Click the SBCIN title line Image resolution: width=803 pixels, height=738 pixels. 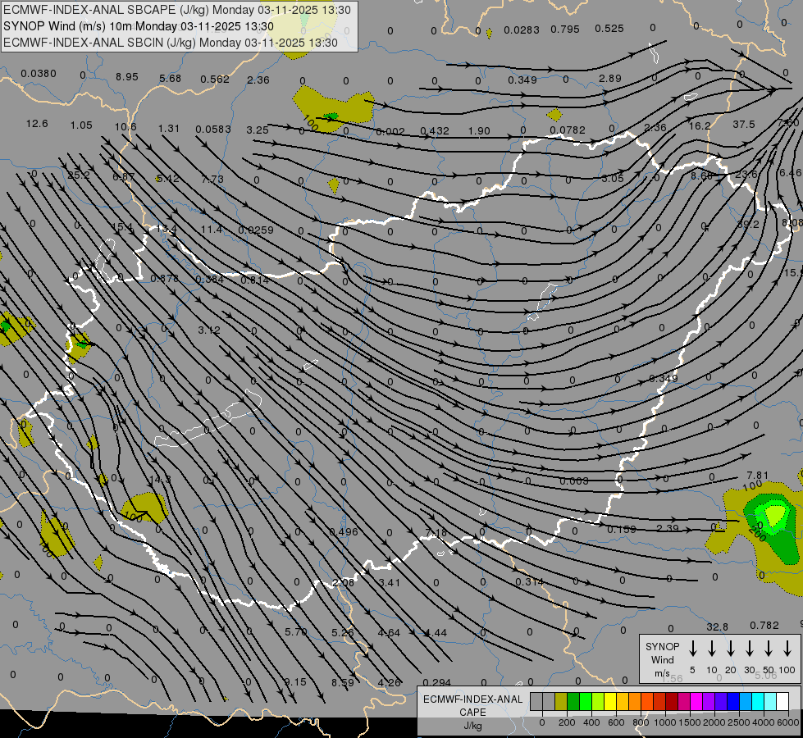[x=171, y=43]
